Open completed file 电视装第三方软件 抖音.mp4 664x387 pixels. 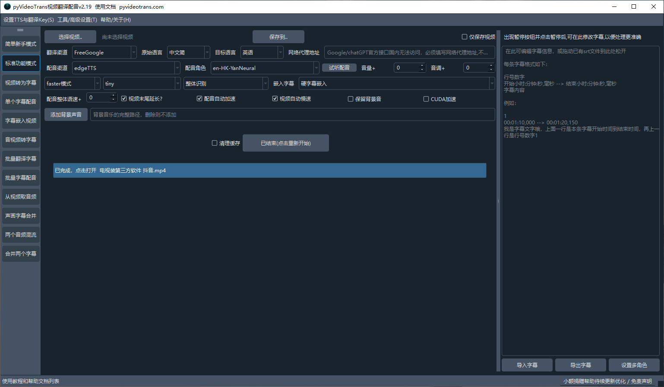coord(269,171)
